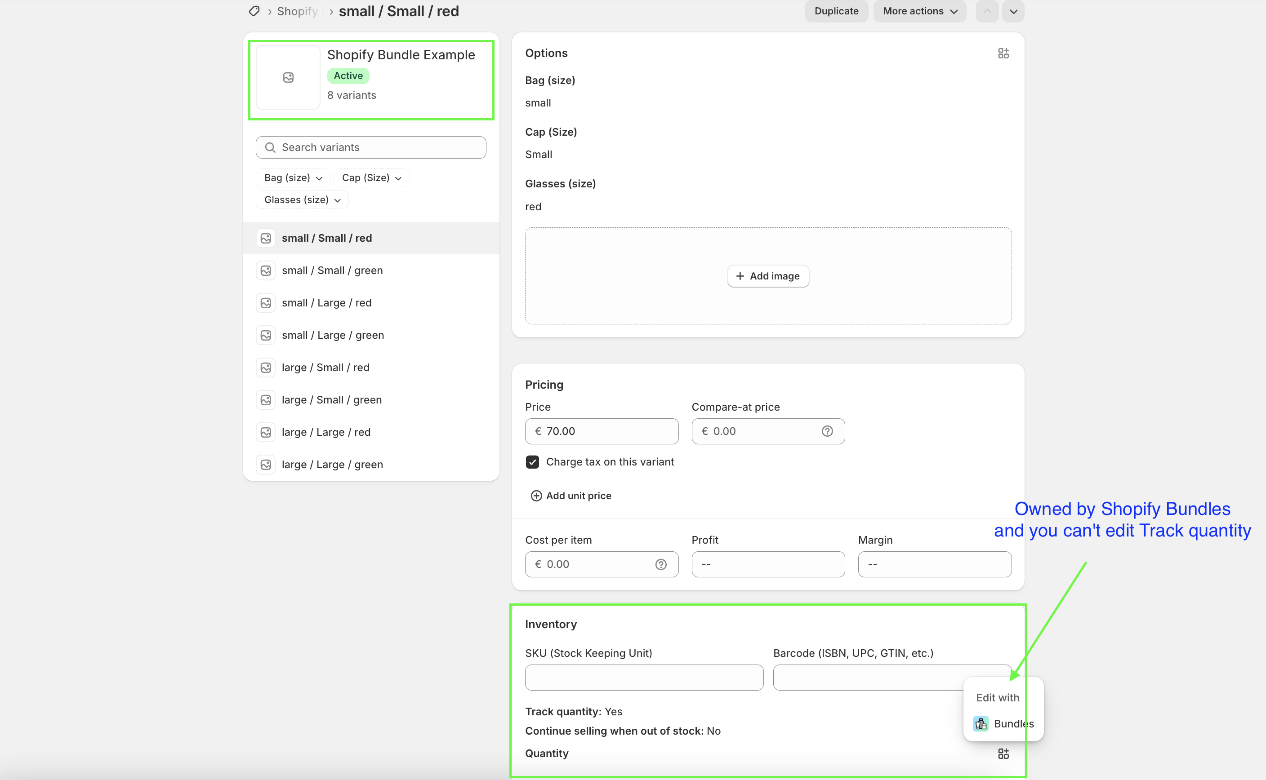Click the small / Large / green variant image icon
The height and width of the screenshot is (780, 1266).
(266, 335)
